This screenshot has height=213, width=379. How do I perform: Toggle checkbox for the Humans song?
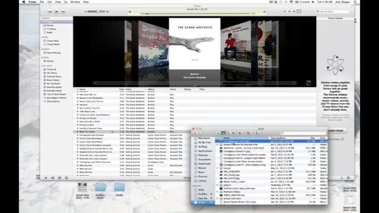78,105
